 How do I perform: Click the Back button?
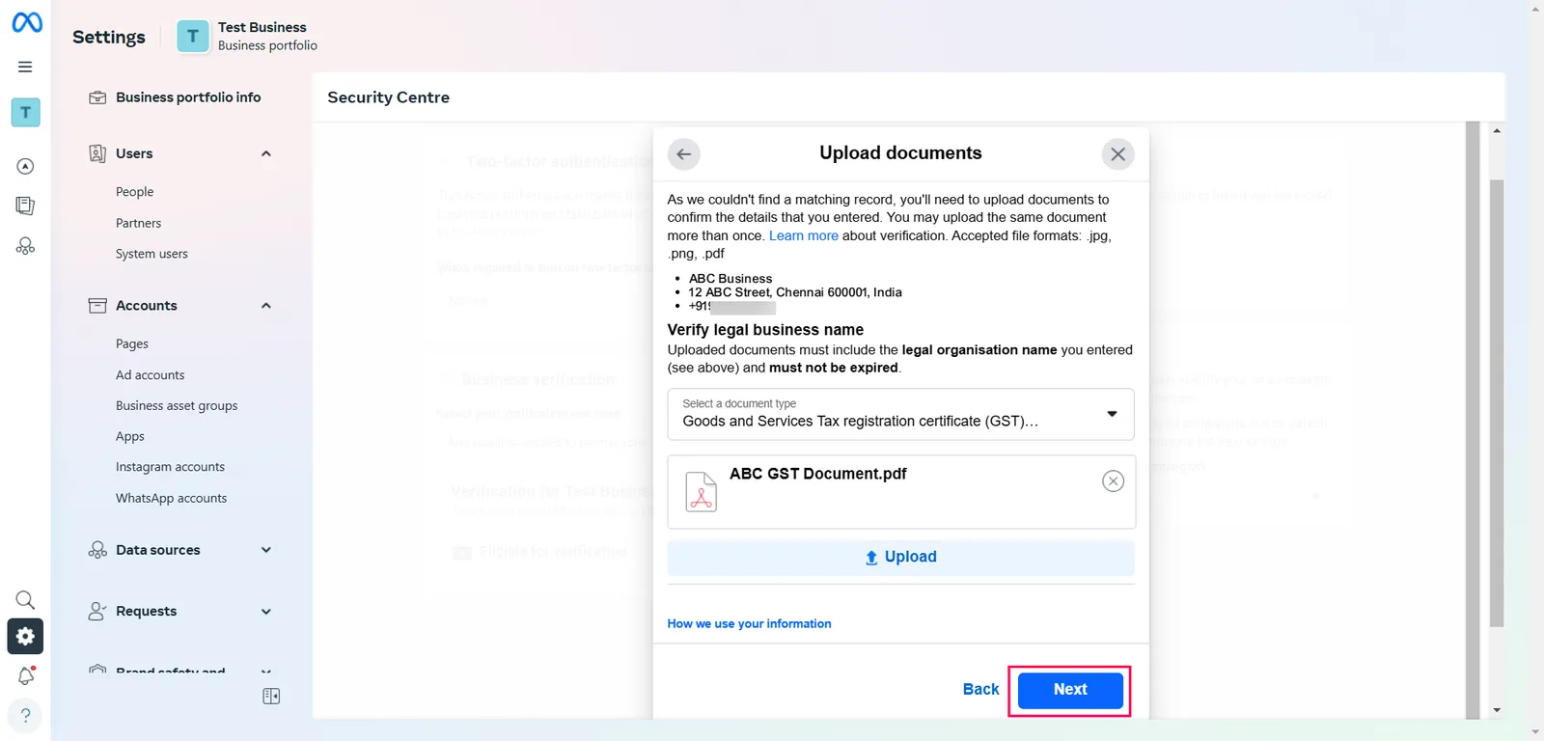980,690
